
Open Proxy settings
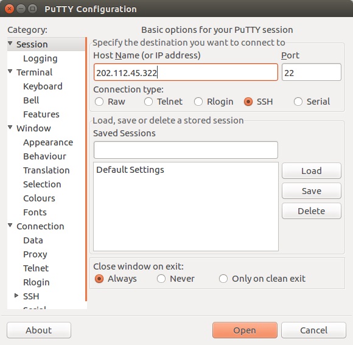click(x=35, y=254)
